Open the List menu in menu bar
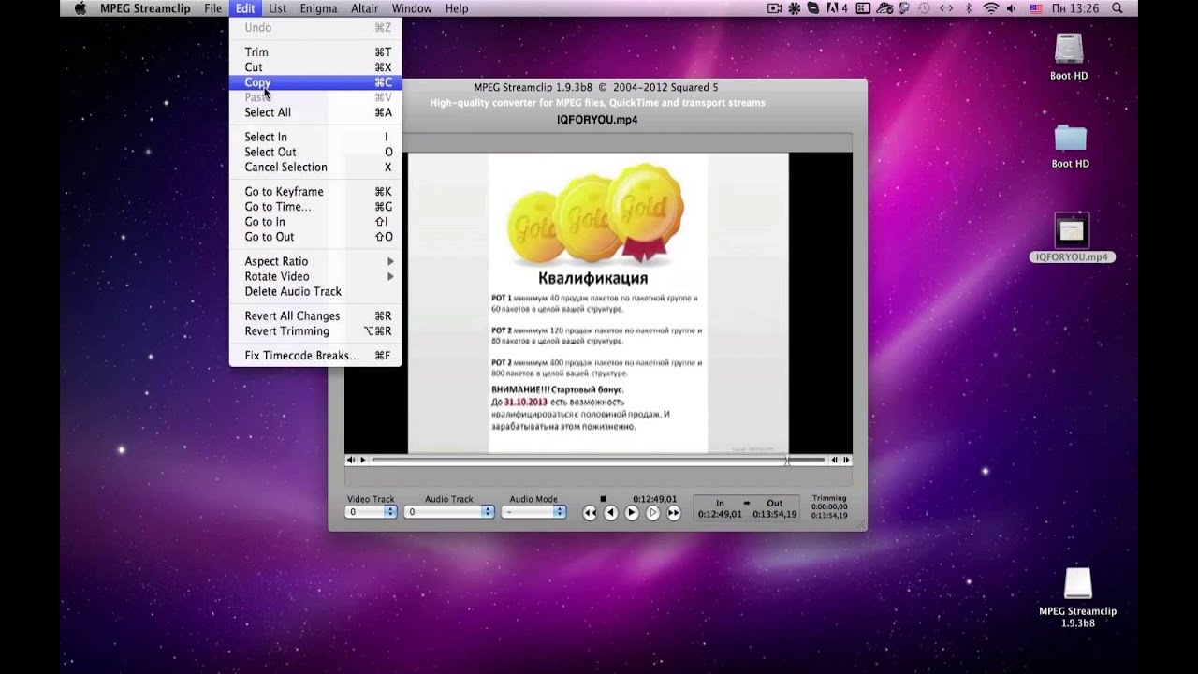 pos(278,8)
